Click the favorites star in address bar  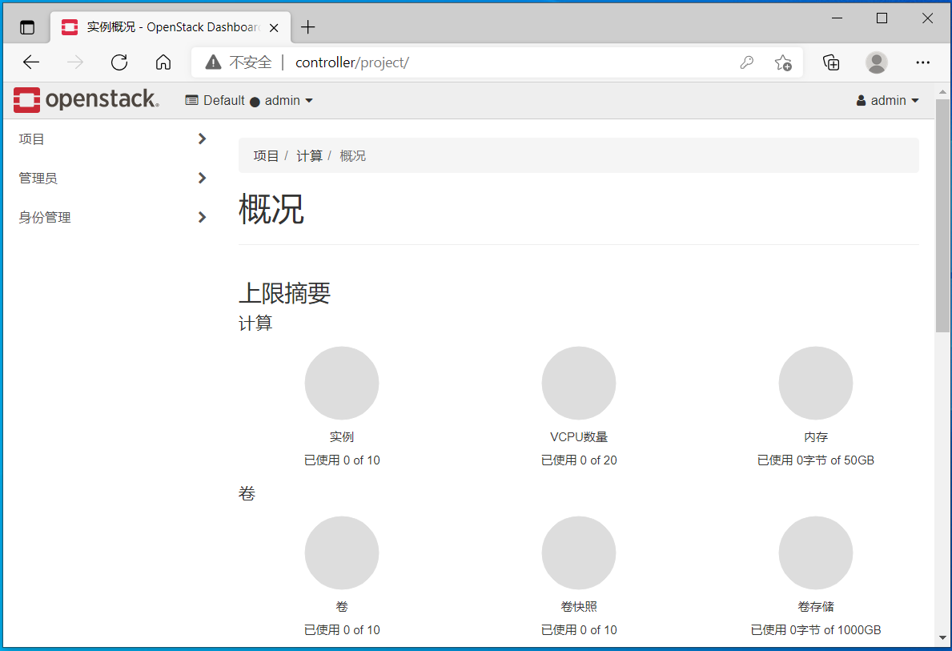[783, 62]
